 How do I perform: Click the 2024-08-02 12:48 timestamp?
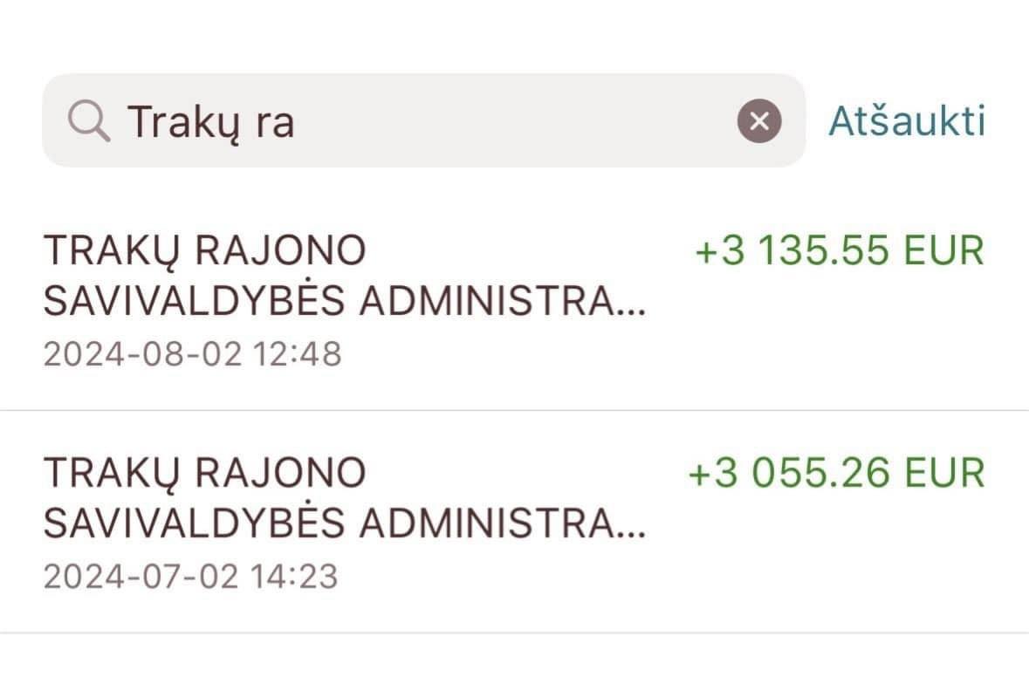click(x=192, y=354)
